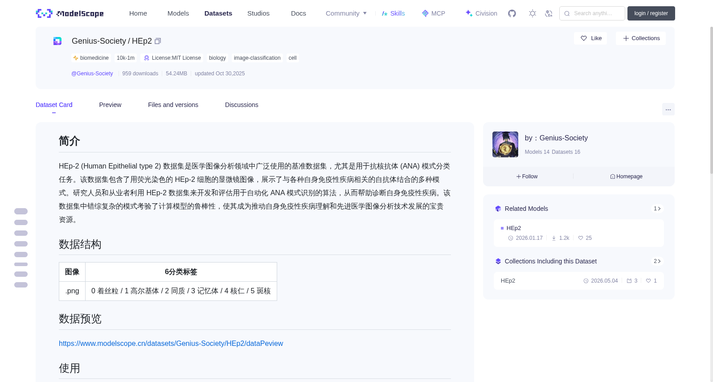713x382 pixels.
Task: Toggle the light/dark theme sun icon
Action: pos(533,13)
